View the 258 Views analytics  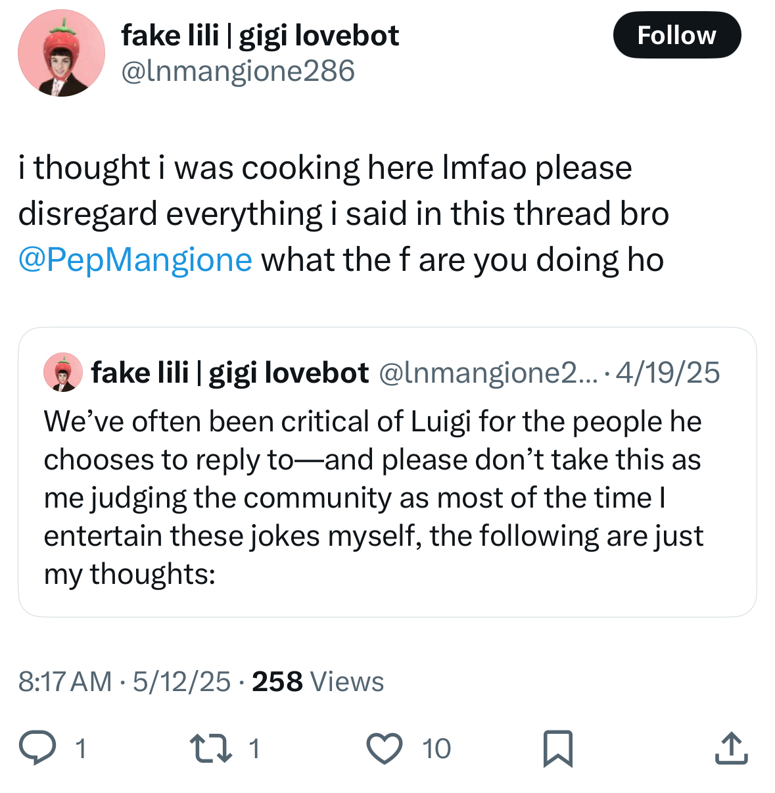318,682
